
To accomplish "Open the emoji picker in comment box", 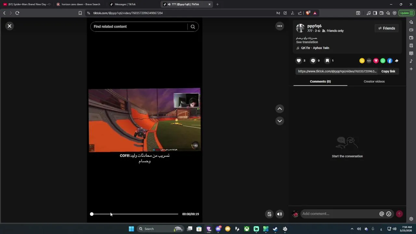I will pos(389,214).
